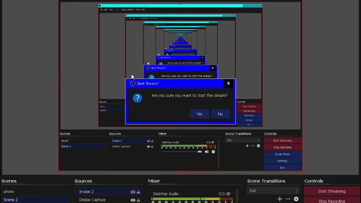
Task: Open Tools menu in outermost captured OBS window
Action: [138, 10]
